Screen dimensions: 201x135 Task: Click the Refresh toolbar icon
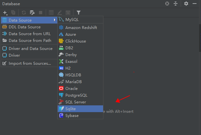[24, 13]
